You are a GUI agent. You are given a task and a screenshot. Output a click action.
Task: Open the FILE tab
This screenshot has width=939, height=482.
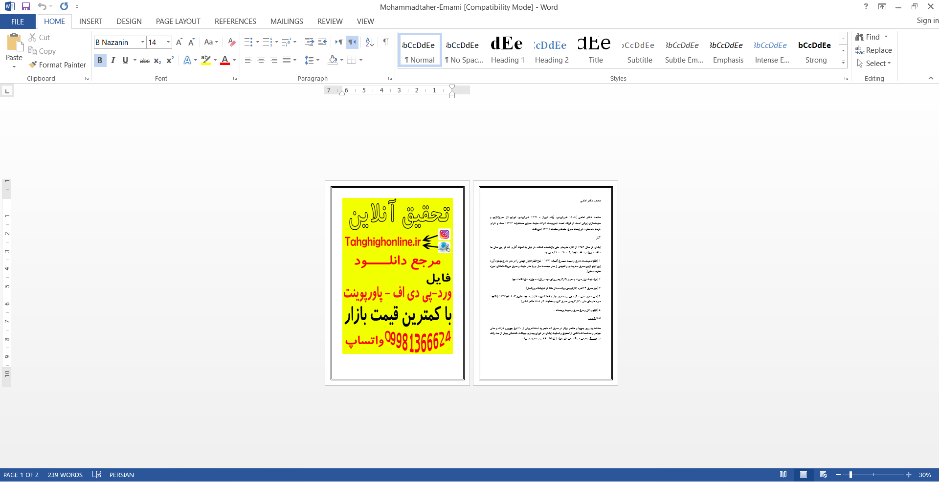(x=18, y=22)
